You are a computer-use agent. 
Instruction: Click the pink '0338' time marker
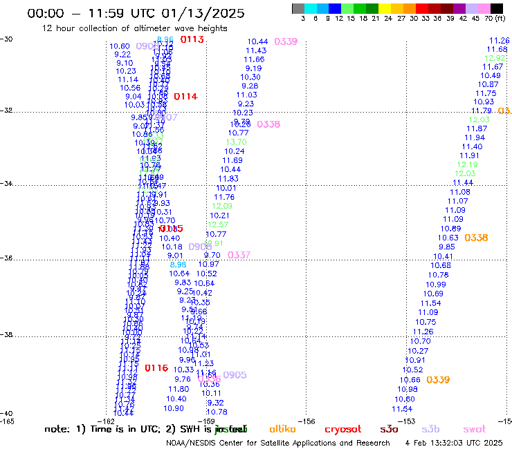tap(268, 124)
